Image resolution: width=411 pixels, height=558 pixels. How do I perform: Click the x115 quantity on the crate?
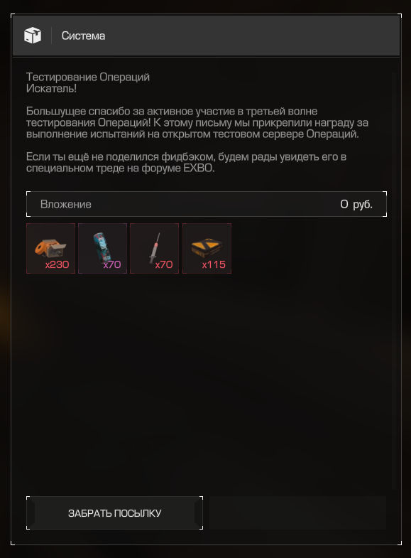click(x=214, y=264)
